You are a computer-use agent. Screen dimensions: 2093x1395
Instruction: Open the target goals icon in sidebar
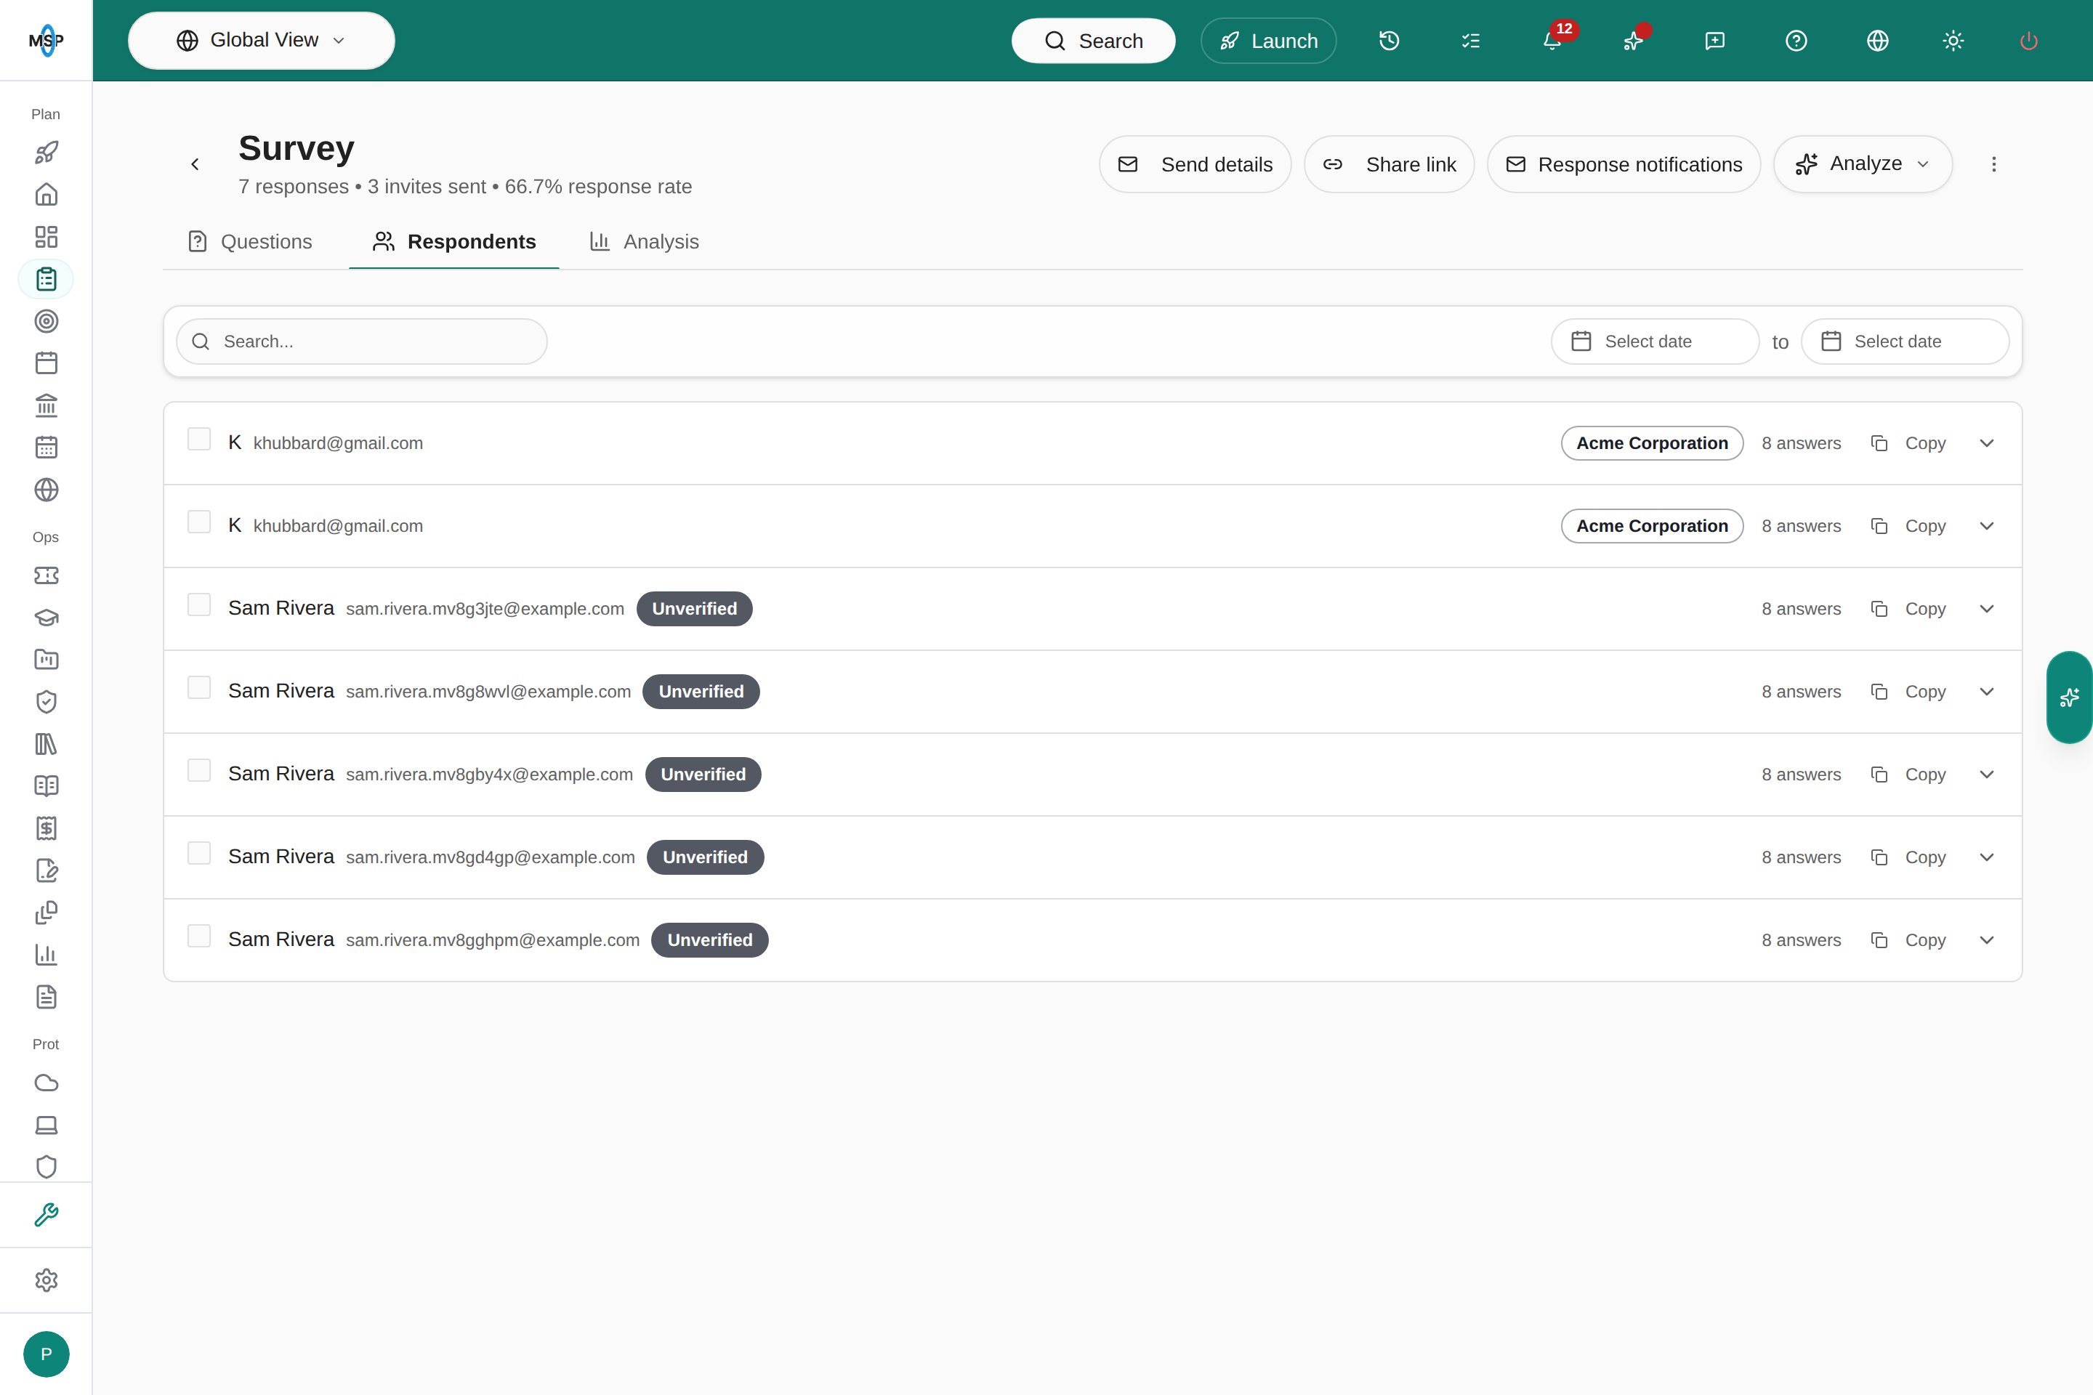[47, 321]
